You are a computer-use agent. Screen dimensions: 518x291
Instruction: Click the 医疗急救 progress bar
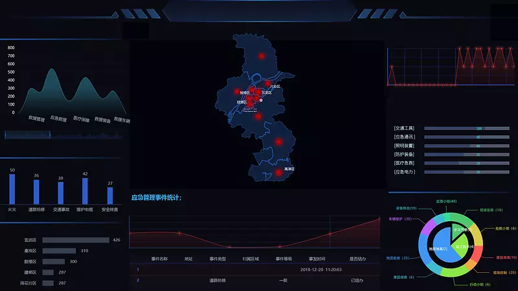466,164
